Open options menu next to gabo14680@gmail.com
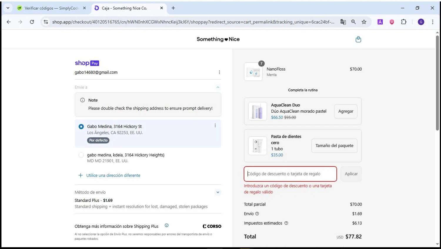Viewport: 441px width, 249px height. click(x=219, y=72)
